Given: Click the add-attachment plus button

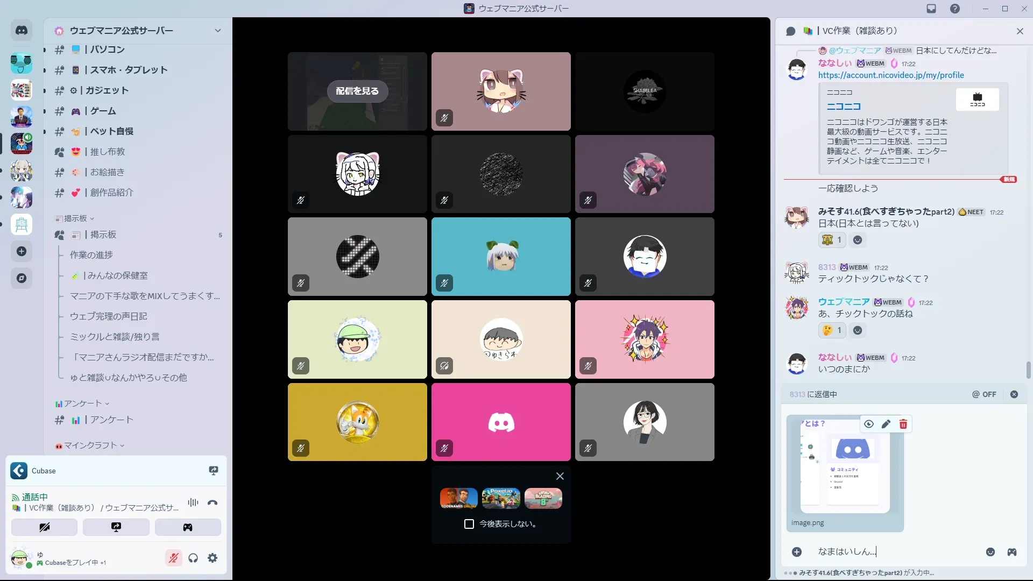Looking at the screenshot, I should pos(796,552).
